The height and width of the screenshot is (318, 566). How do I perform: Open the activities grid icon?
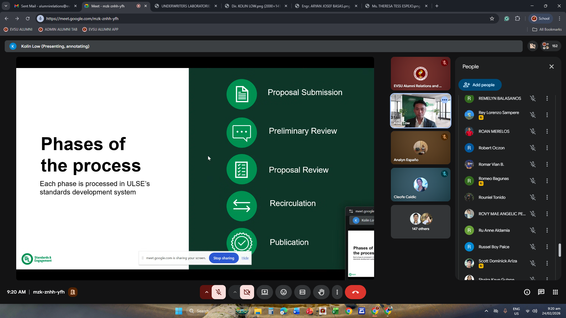click(555, 292)
